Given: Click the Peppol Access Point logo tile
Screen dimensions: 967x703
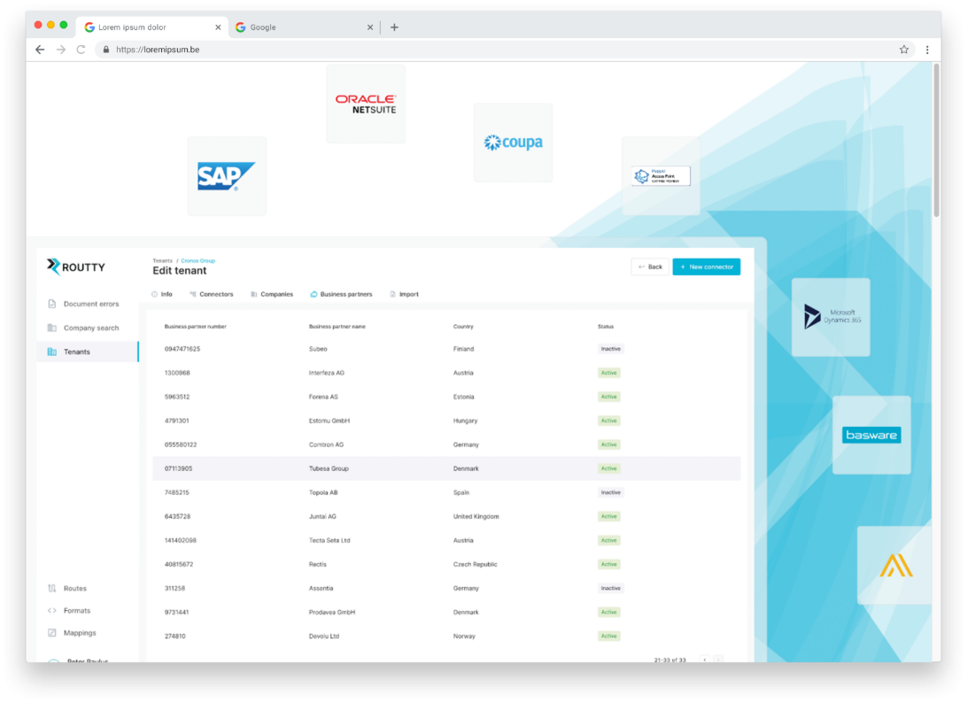Looking at the screenshot, I should 661,176.
